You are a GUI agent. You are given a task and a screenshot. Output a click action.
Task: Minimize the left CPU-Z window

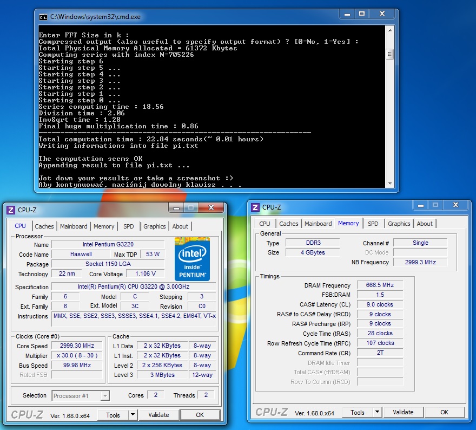(176, 207)
